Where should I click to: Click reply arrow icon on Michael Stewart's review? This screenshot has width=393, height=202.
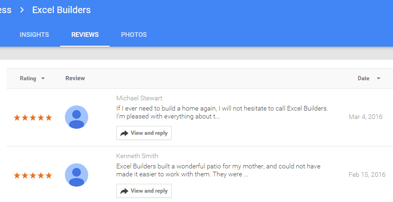[124, 133]
